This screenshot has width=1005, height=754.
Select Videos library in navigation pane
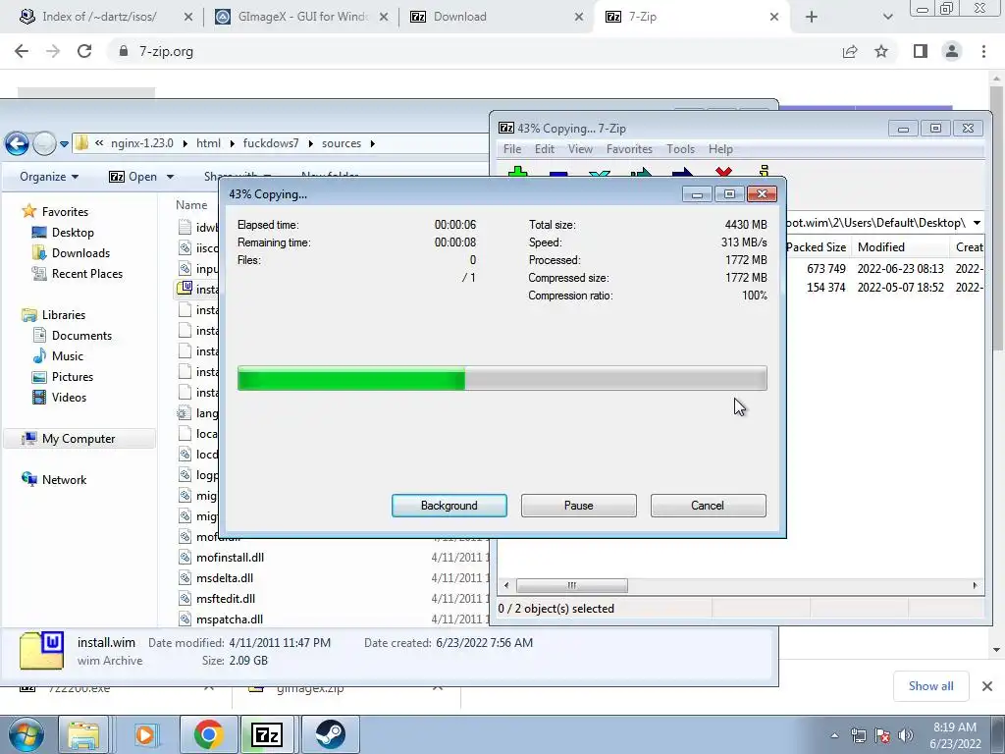pyautogui.click(x=69, y=397)
